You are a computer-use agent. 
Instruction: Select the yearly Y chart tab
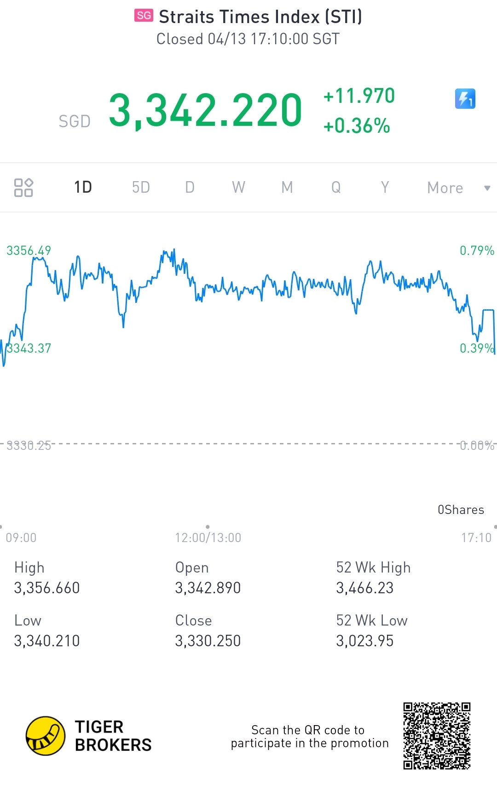[x=385, y=188]
